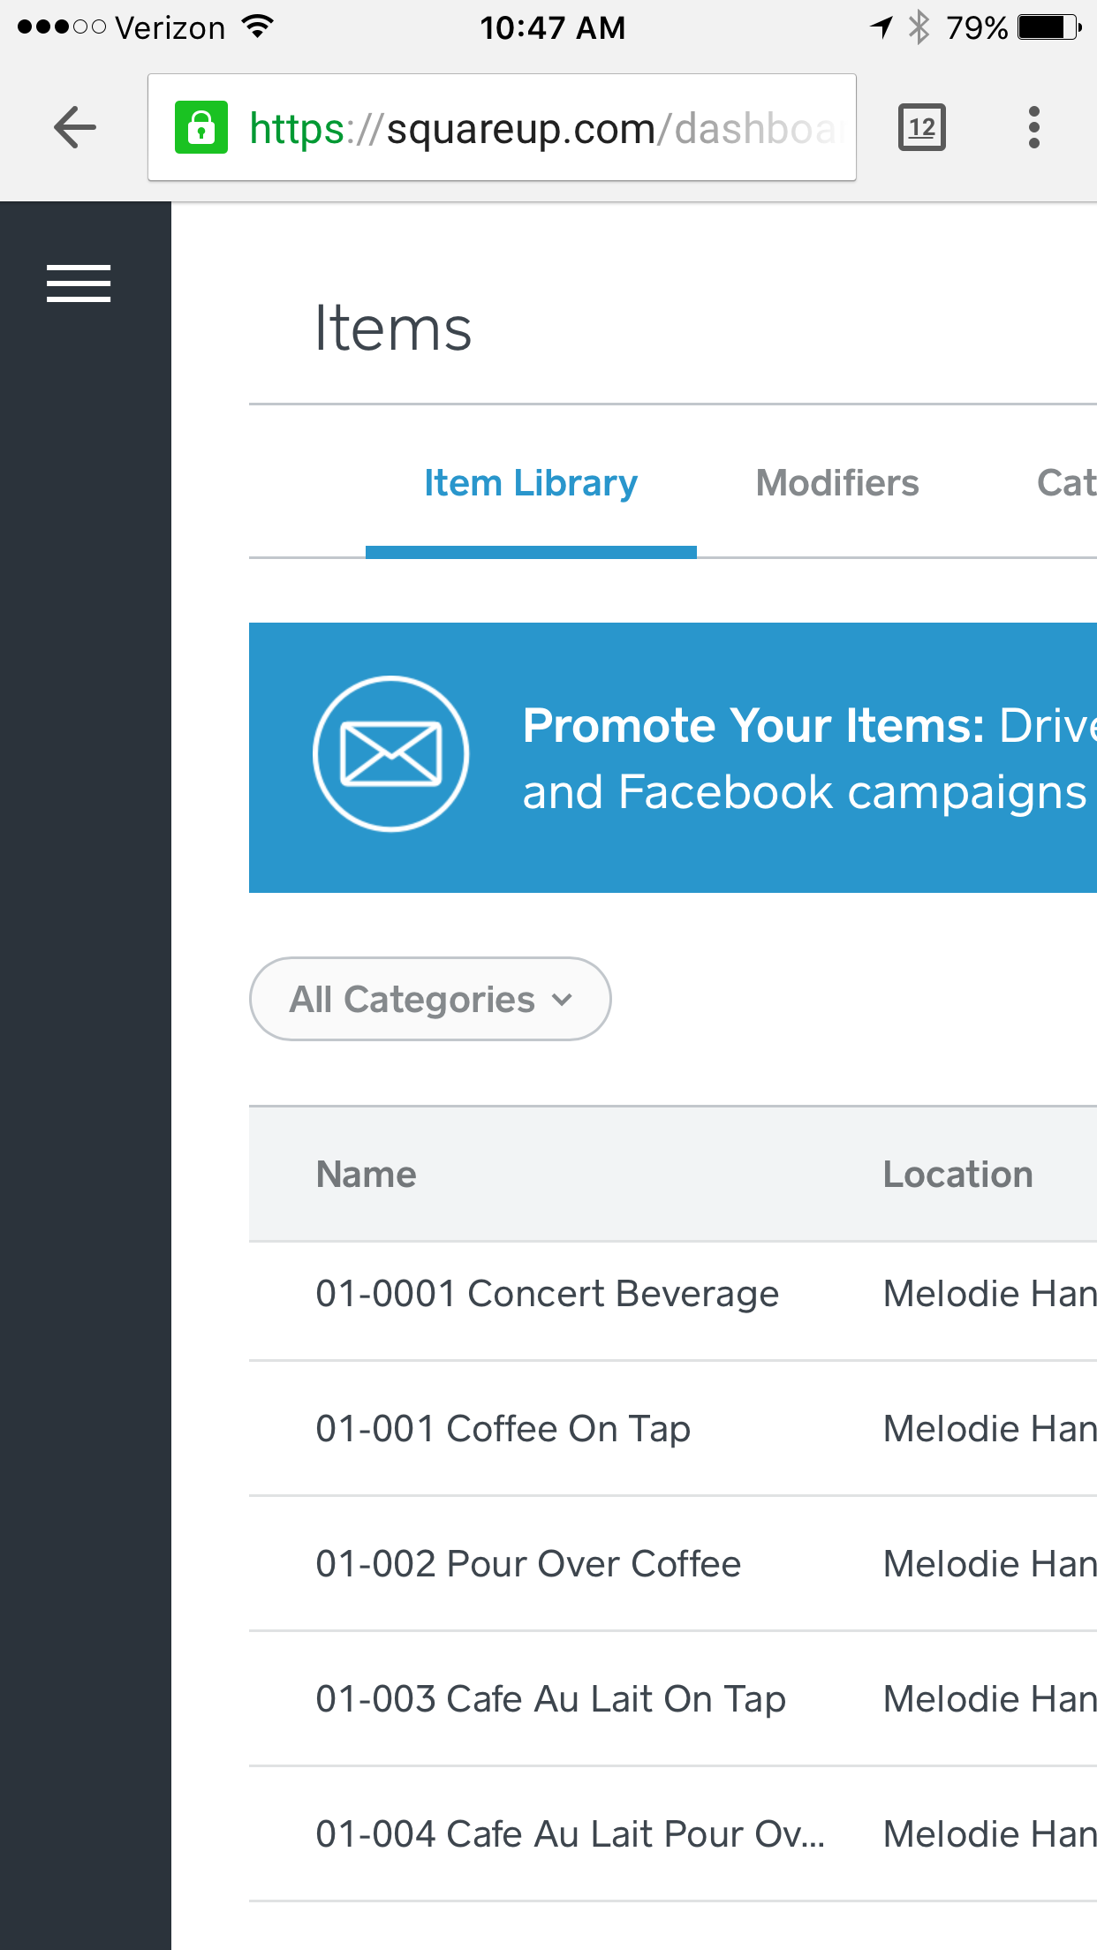Click the envelope promotion icon
1097x1950 pixels.
(390, 753)
